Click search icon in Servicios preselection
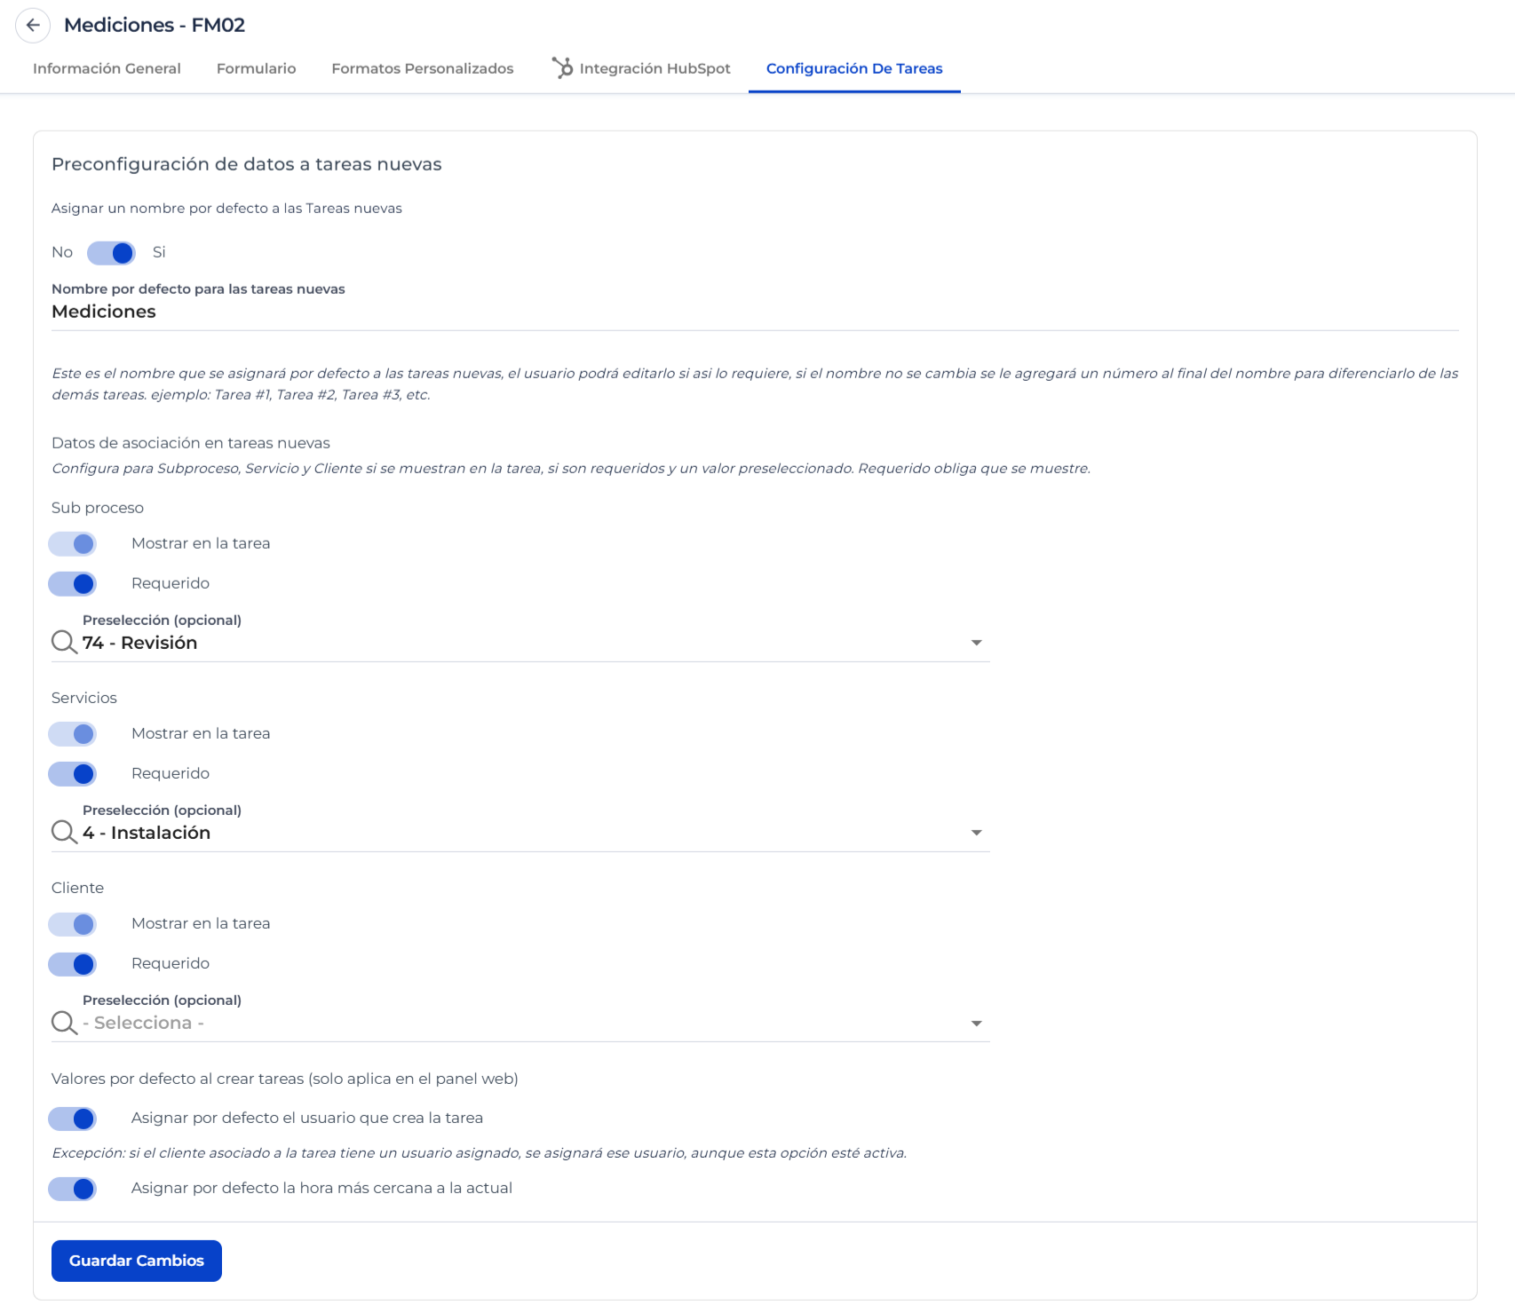This screenshot has height=1313, width=1515. tap(64, 833)
